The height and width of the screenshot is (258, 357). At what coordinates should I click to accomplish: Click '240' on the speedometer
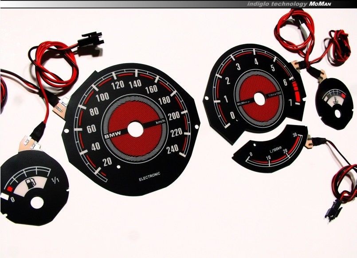click(173, 149)
